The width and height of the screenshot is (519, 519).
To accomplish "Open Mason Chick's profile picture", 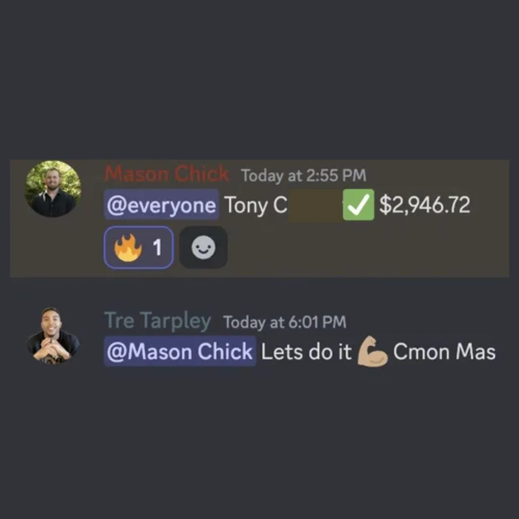I will [x=53, y=189].
